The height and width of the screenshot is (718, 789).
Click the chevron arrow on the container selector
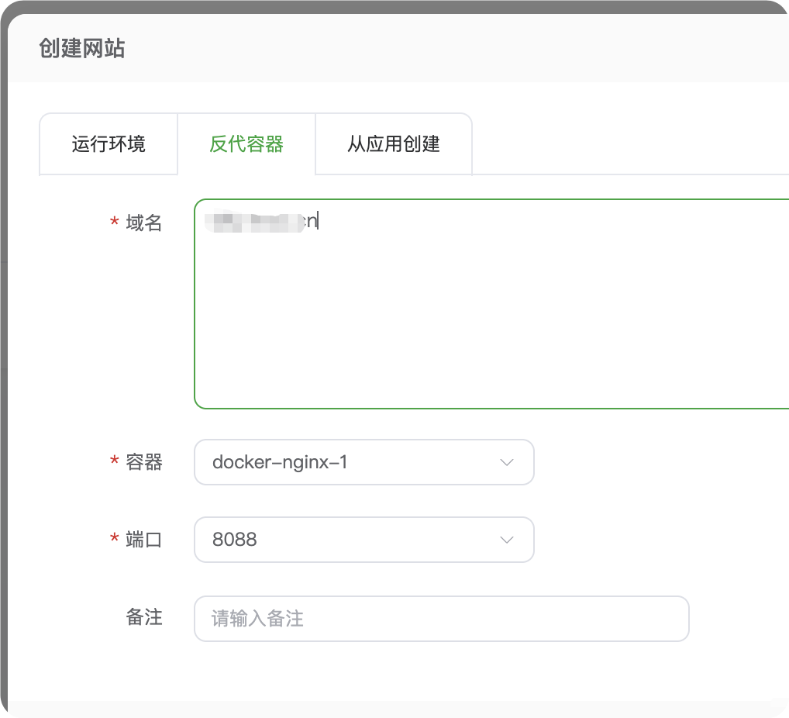pos(506,462)
